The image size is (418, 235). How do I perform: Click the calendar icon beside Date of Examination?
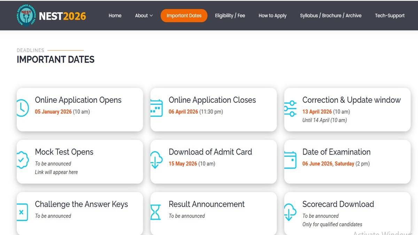[290, 160]
